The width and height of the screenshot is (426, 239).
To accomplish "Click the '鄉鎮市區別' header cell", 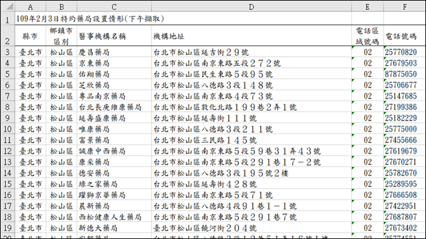I will 61,36.
